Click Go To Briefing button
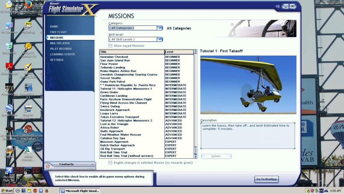The image size is (344, 194). tap(266, 179)
